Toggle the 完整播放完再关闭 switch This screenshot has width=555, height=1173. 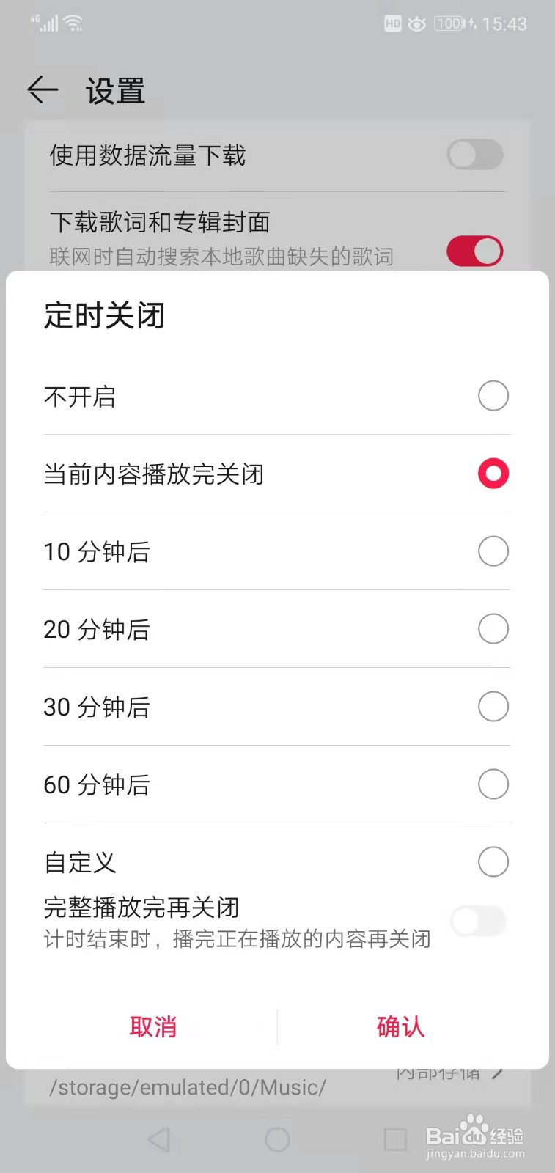pos(478,922)
